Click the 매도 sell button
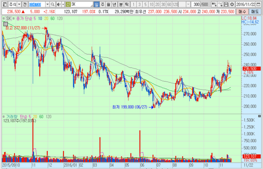The width and height of the screenshot is (263, 169). pyautogui.click(x=255, y=12)
